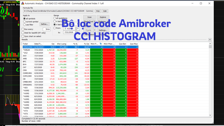Sort results by % Gia column header
The height and width of the screenshot is (126, 224).
pyautogui.click(x=84, y=44)
